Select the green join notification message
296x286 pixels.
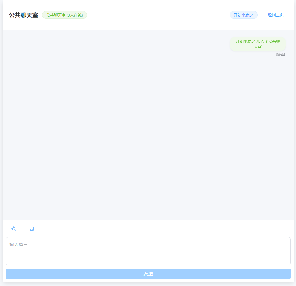[257, 44]
